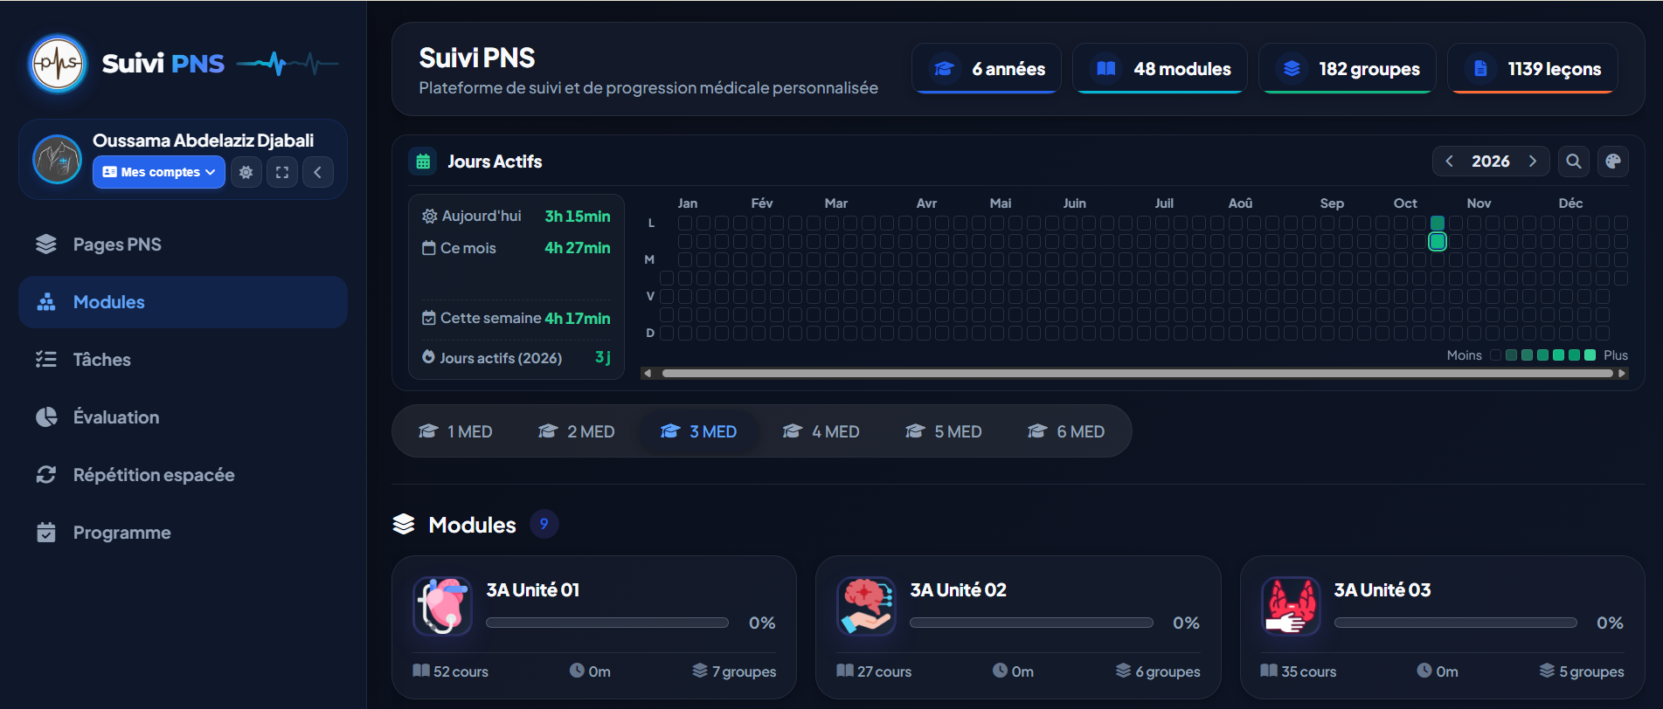Switch to the 5 MED tab
This screenshot has width=1663, height=709.
pos(944,431)
